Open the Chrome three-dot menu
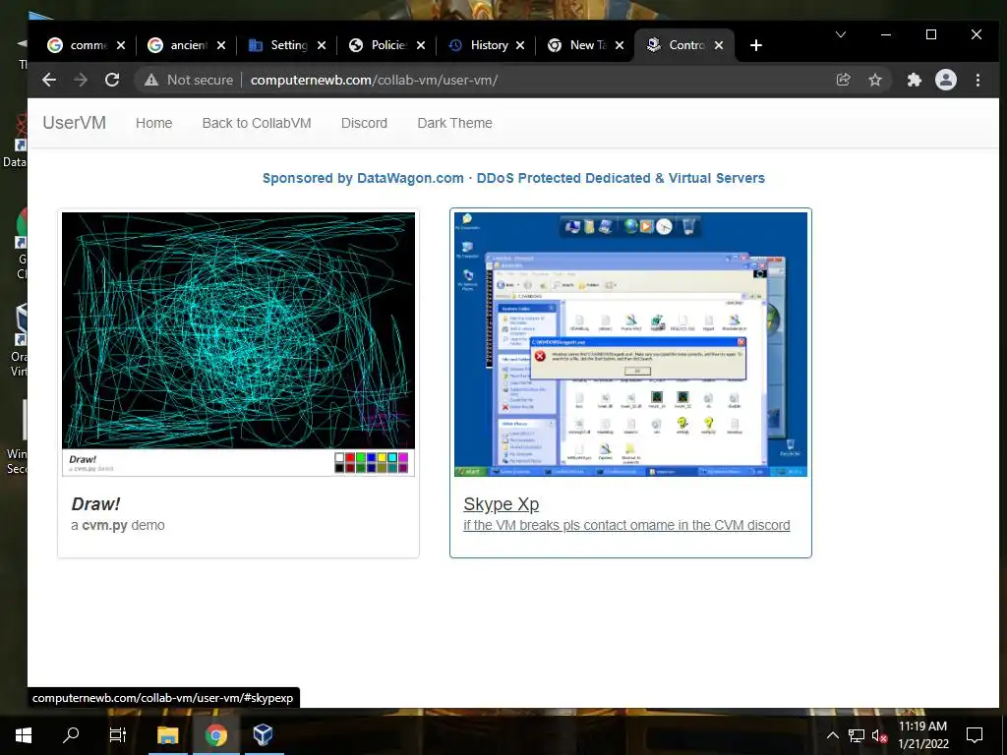The height and width of the screenshot is (755, 1007). [977, 80]
